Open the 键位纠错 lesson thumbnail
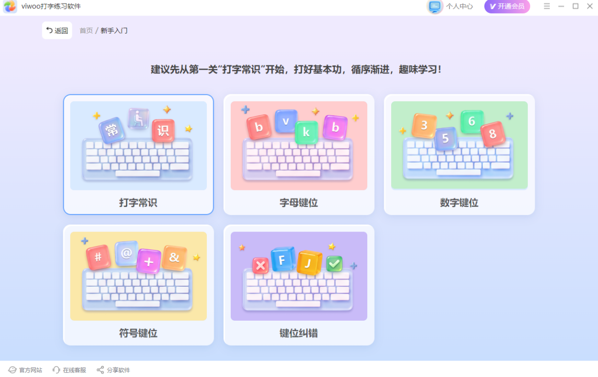 [x=299, y=276]
